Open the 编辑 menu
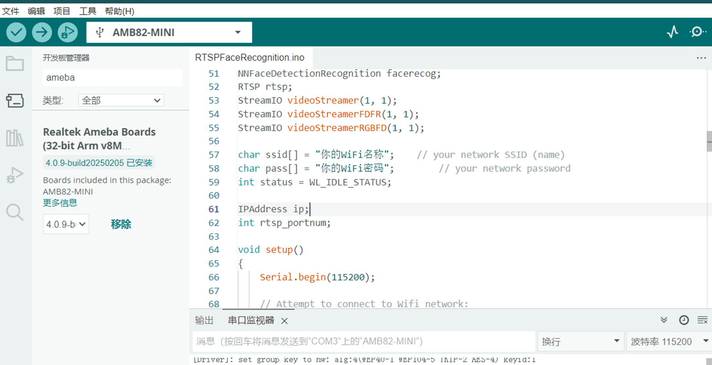 (36, 11)
